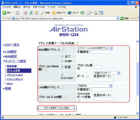Select the ICMP protocol radio button
140x120 pixels.
pyautogui.click(x=62, y=61)
